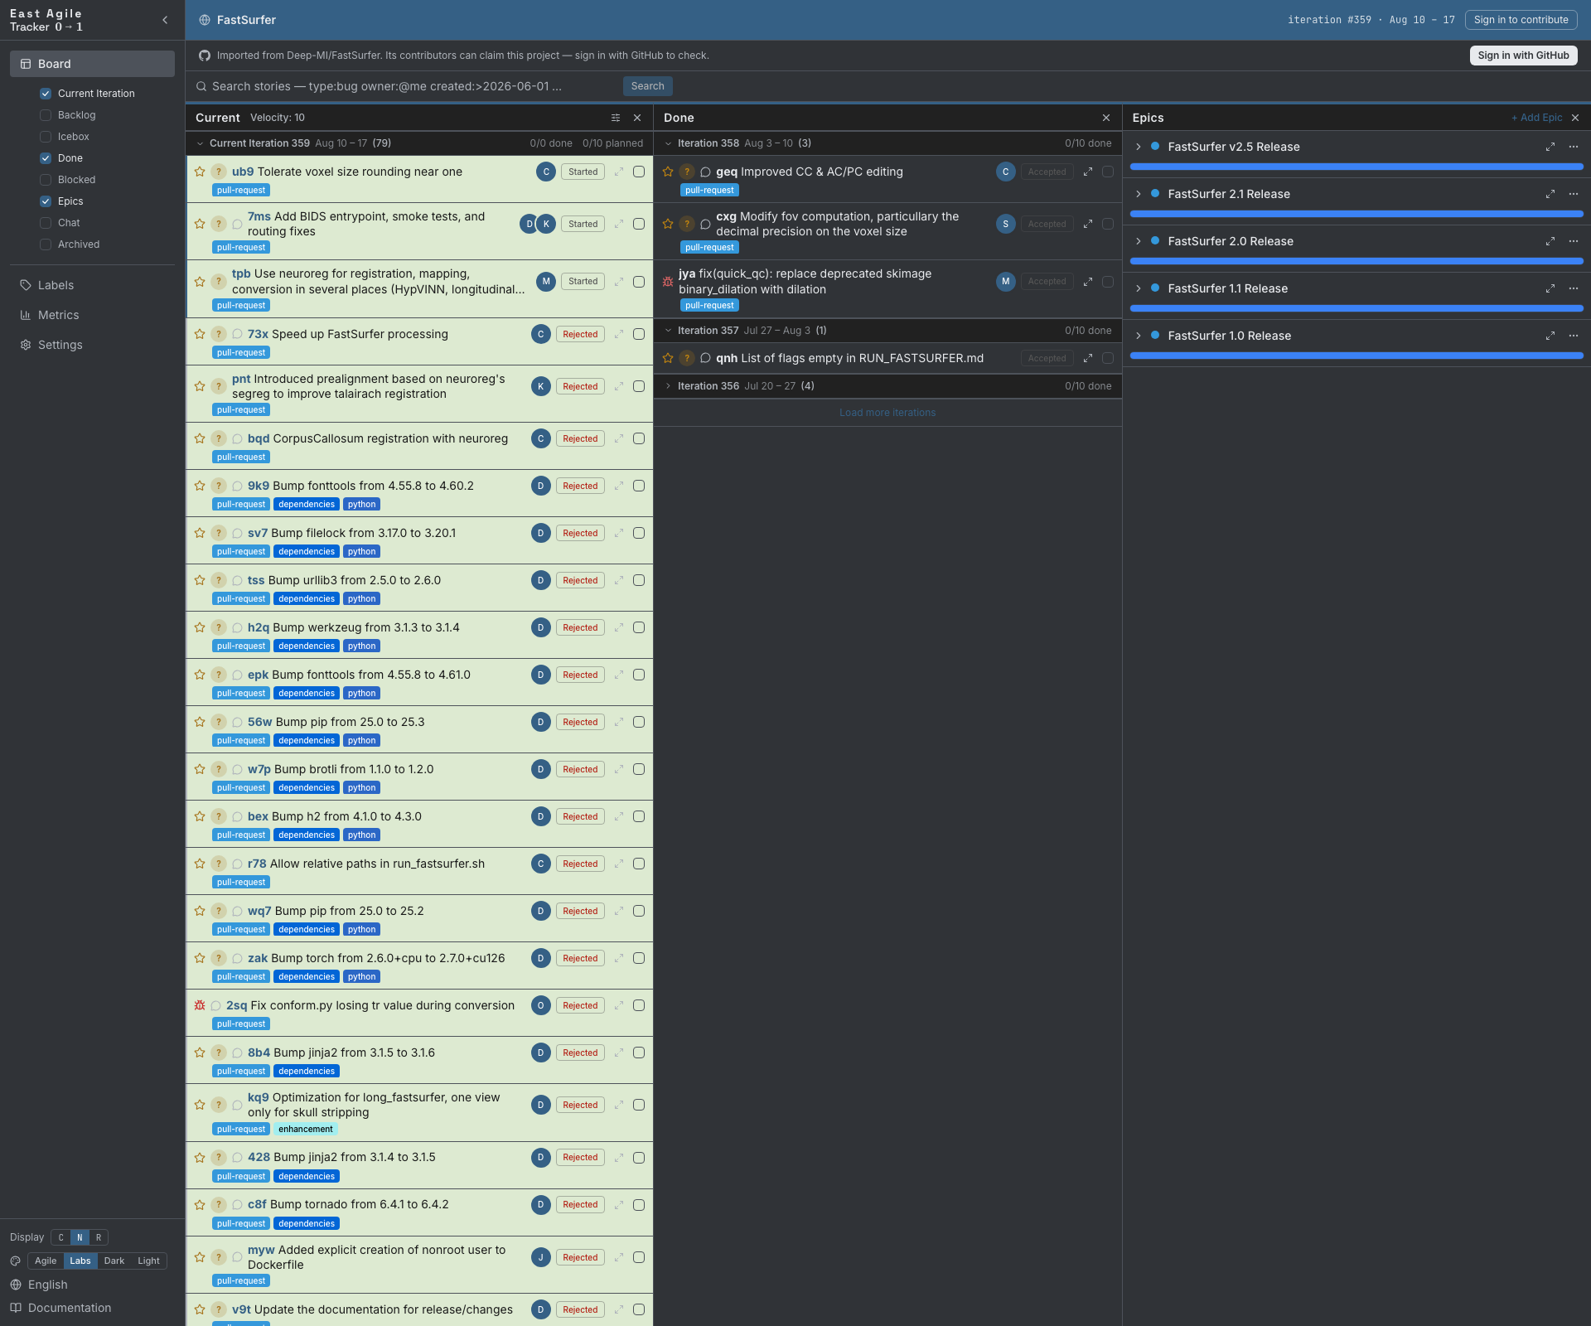Enable the Blocked panel checkbox
Screen dimensions: 1591x1326
tap(46, 180)
